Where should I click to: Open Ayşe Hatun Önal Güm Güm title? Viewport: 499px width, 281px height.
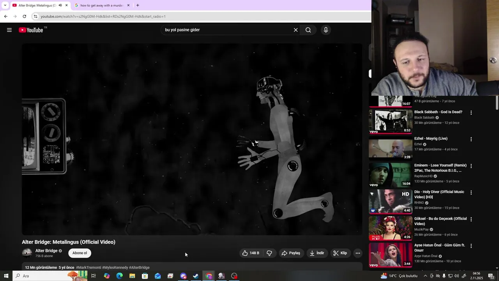point(439,248)
